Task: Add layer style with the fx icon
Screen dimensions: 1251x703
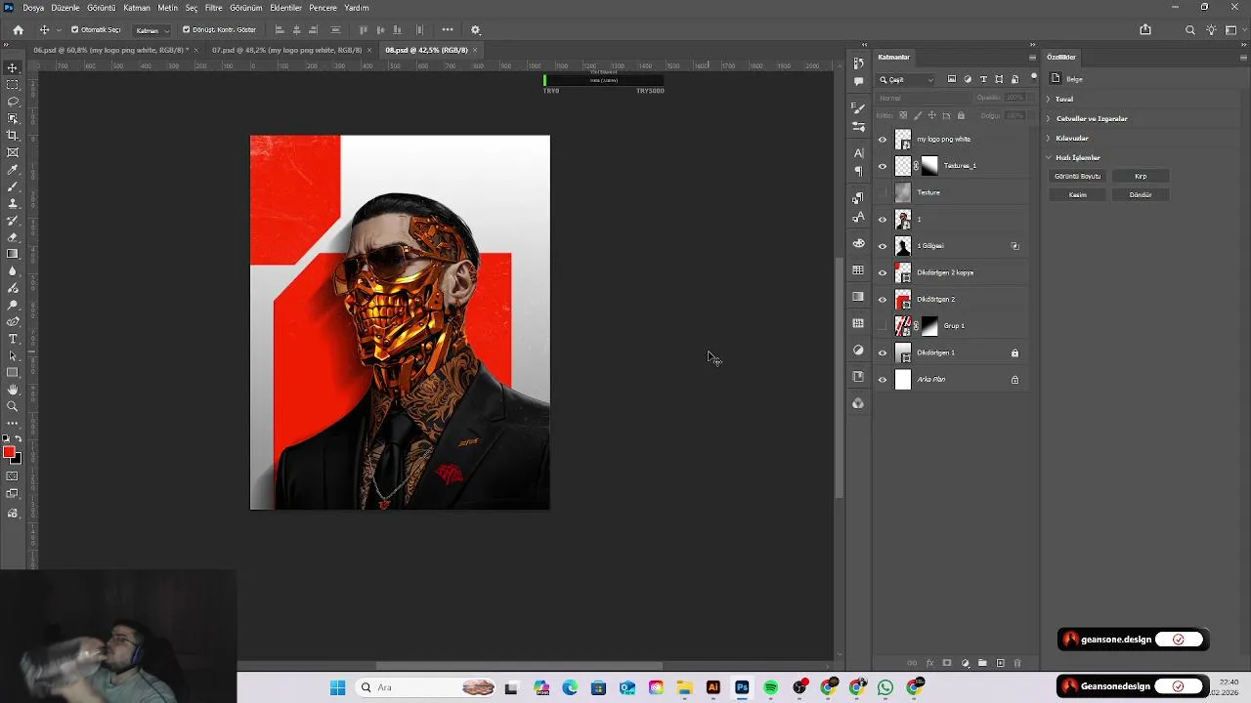Action: (x=929, y=663)
